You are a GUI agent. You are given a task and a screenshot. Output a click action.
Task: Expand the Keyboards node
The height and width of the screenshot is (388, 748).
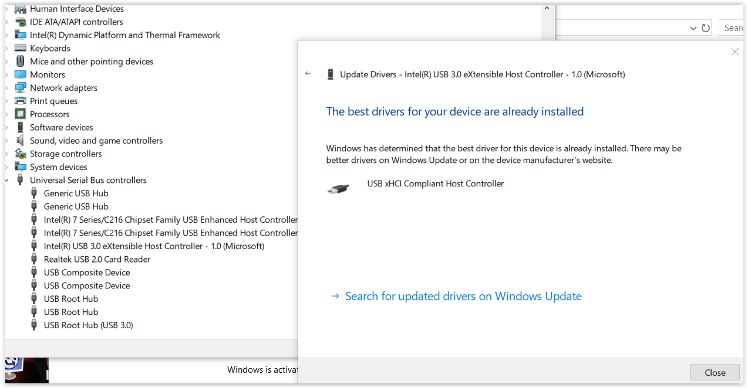click(x=6, y=48)
